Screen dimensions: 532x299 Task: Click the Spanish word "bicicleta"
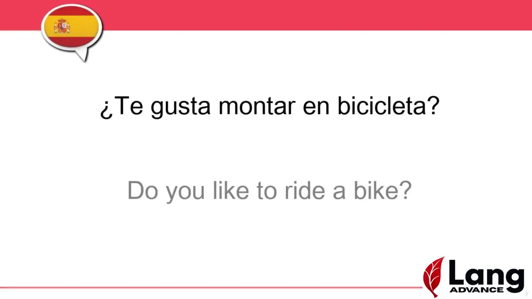pyautogui.click(x=381, y=106)
